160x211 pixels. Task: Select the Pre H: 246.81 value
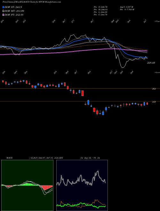pyautogui.click(x=100, y=10)
